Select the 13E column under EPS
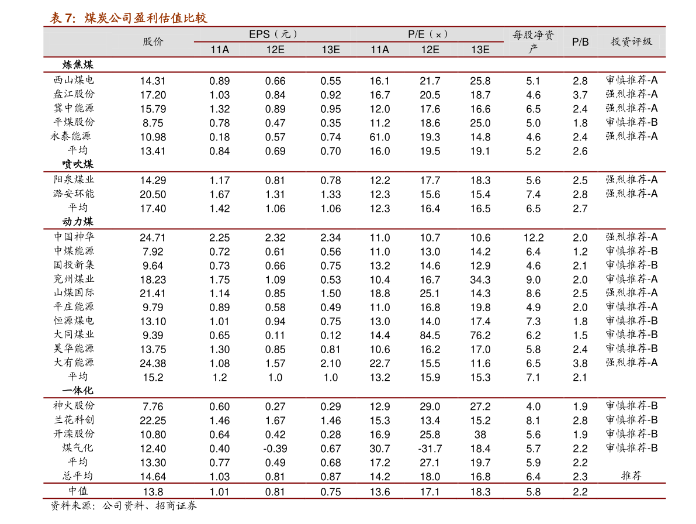The image size is (696, 524). pos(331,50)
